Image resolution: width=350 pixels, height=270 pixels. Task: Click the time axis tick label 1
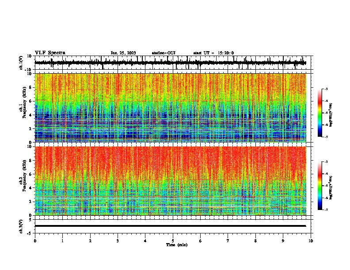click(x=62, y=241)
